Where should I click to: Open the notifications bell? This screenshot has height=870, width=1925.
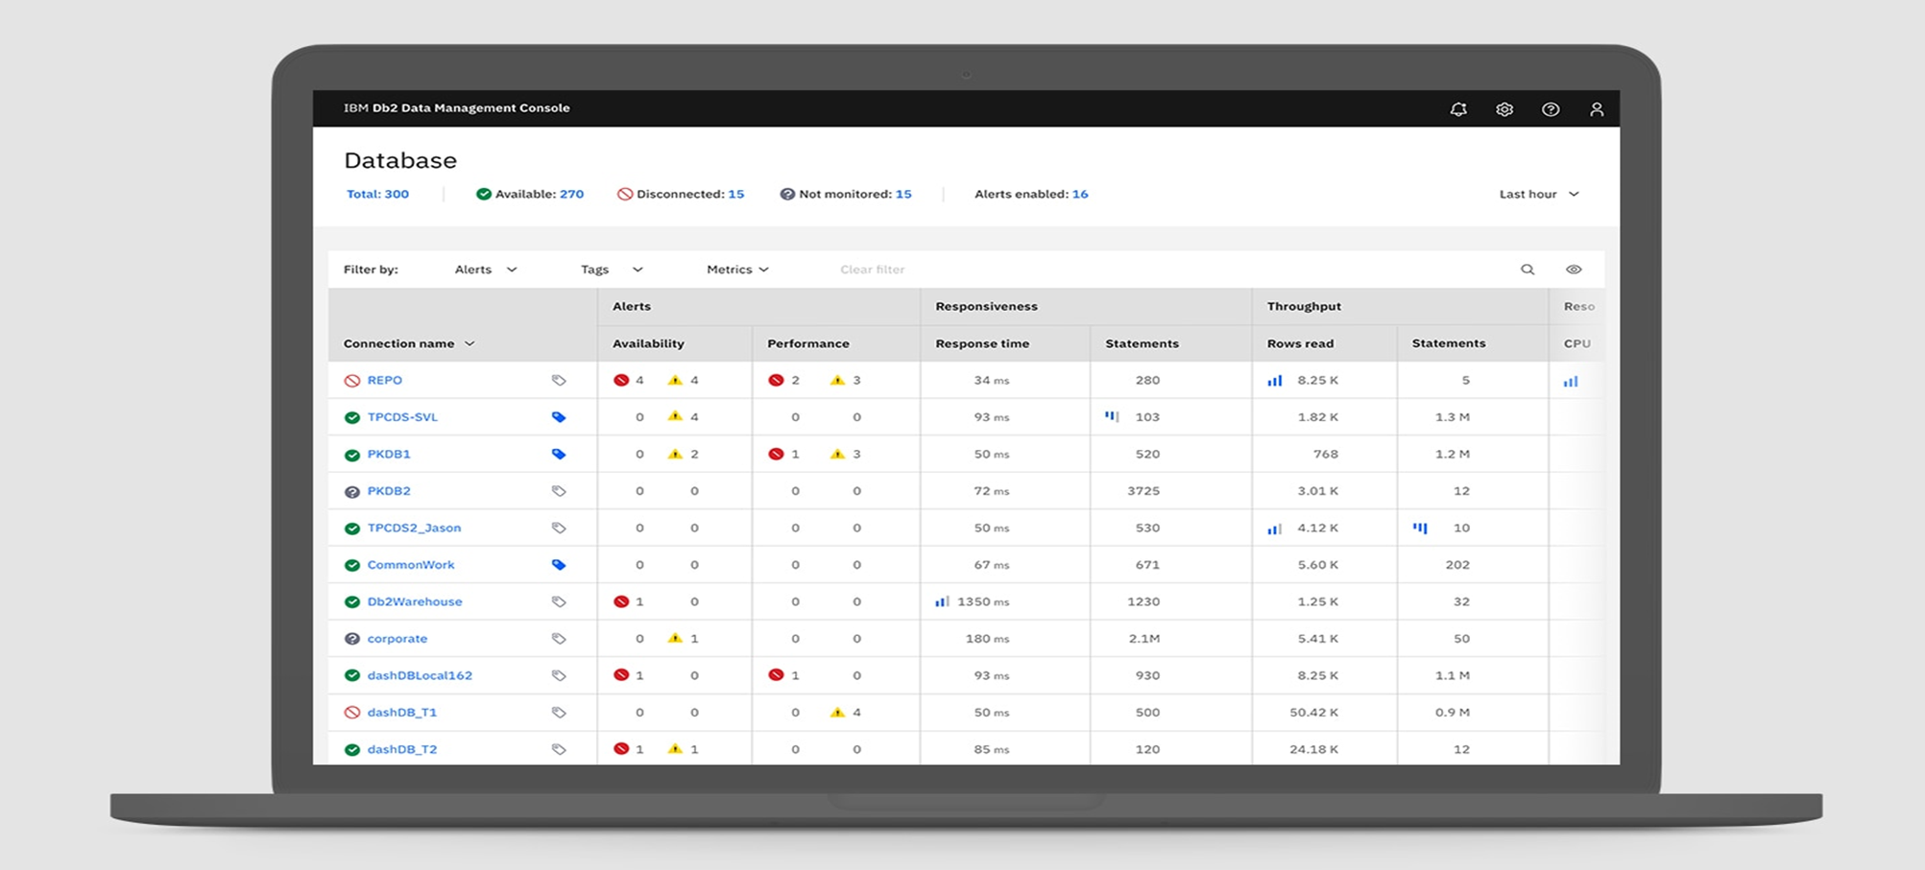click(1457, 108)
